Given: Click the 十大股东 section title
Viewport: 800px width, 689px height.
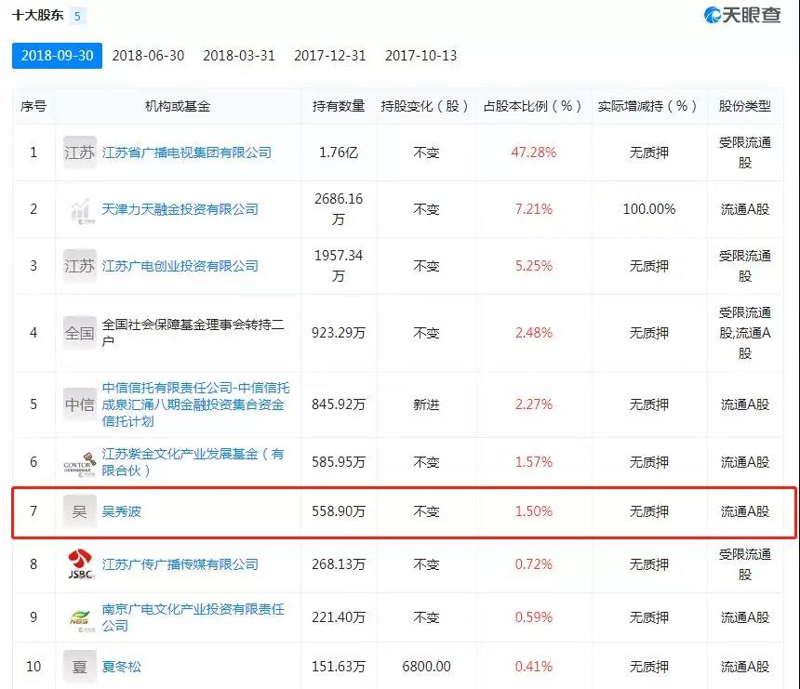Looking at the screenshot, I should coord(38,15).
